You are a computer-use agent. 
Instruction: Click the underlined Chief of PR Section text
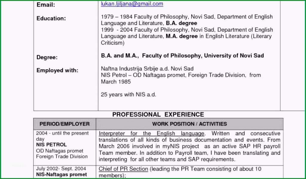tap(123, 169)
